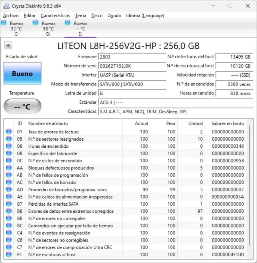Click raw value 00000004F10D

pos(228,254)
